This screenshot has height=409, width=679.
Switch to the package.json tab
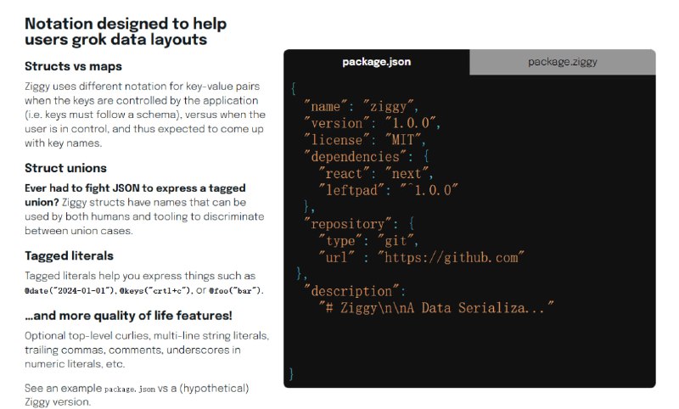pos(376,62)
